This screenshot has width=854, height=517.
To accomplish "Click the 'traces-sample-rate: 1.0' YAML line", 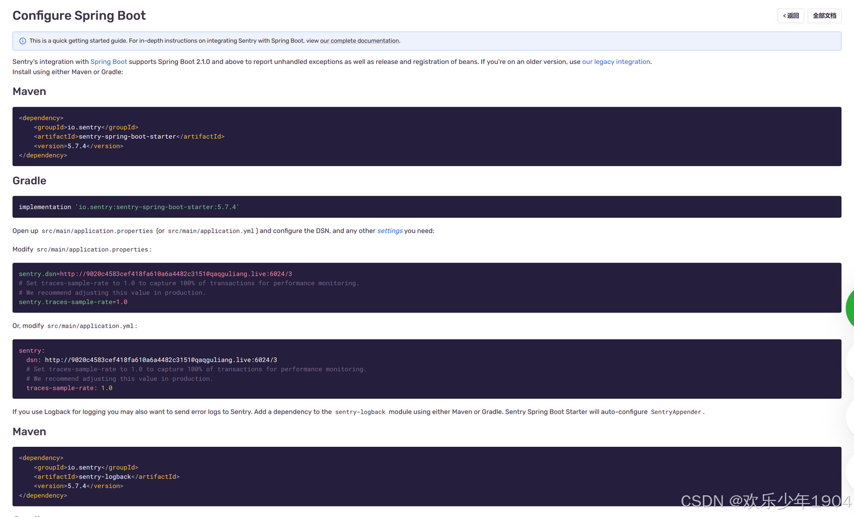I will click(x=69, y=388).
